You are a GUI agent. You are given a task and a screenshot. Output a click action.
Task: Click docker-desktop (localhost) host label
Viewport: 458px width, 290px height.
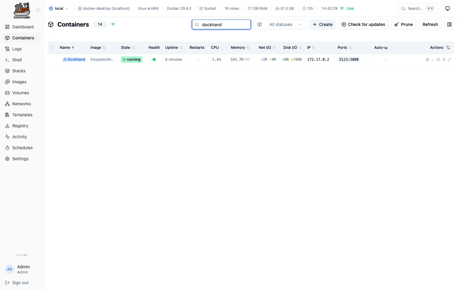(104, 9)
